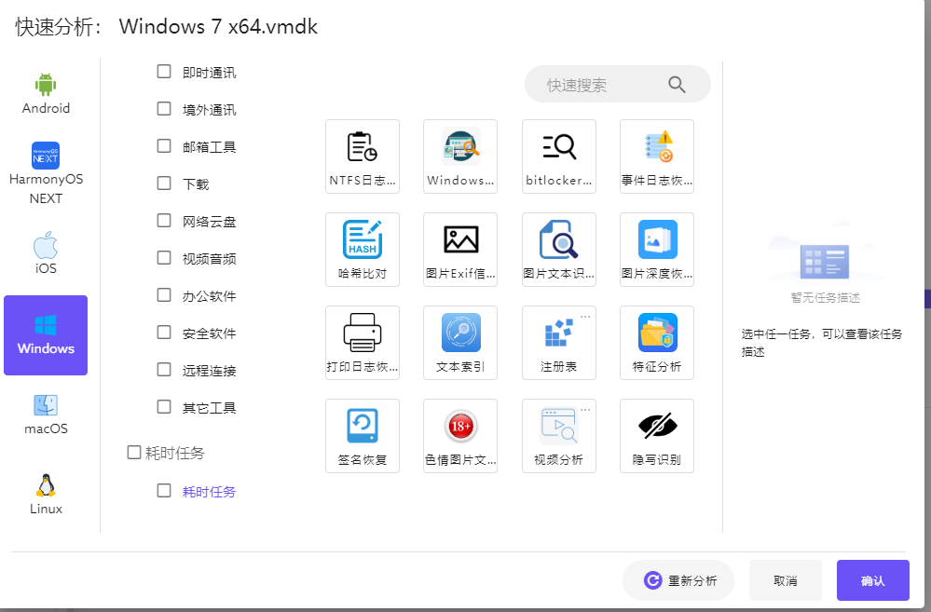Open the 视频分析 task tile

coord(559,436)
